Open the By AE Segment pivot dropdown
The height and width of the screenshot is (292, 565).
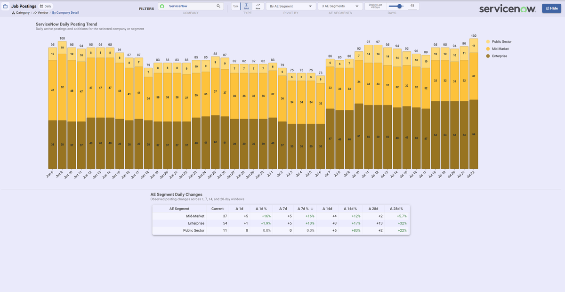pos(291,6)
